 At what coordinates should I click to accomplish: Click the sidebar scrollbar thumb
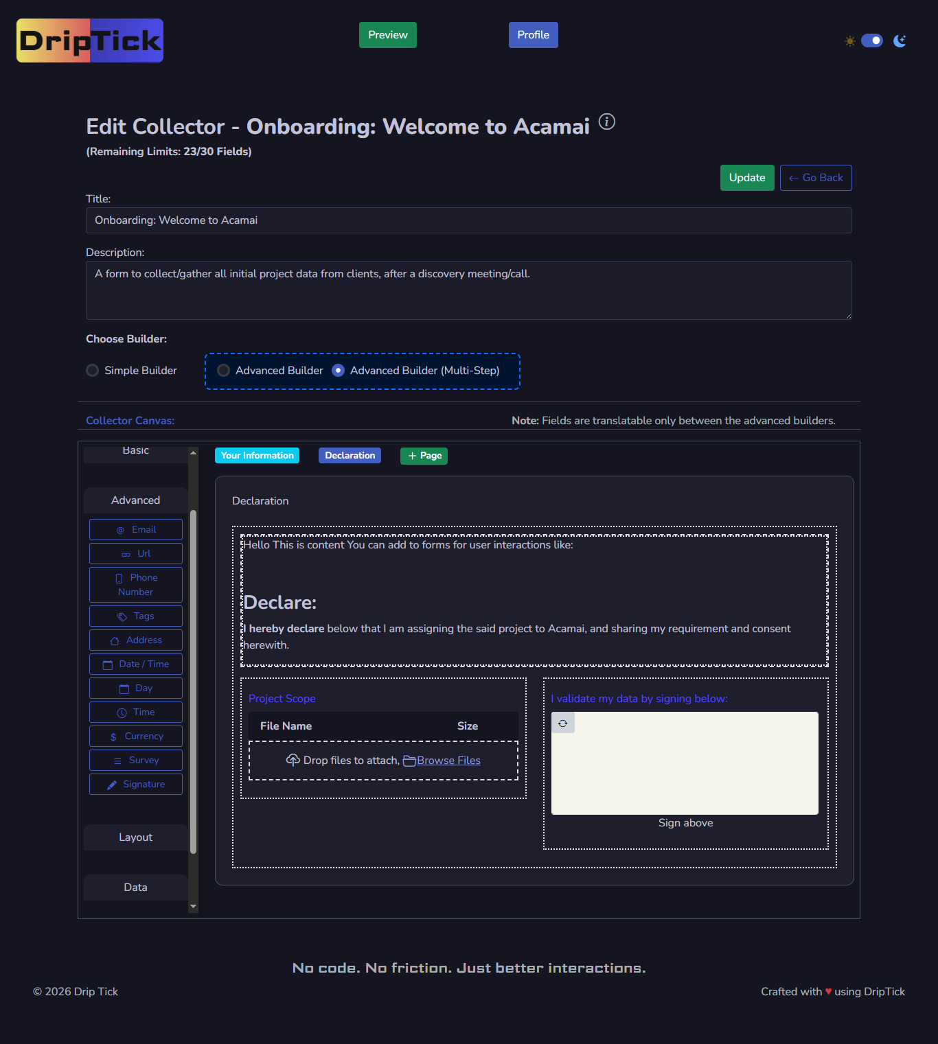coord(193,682)
